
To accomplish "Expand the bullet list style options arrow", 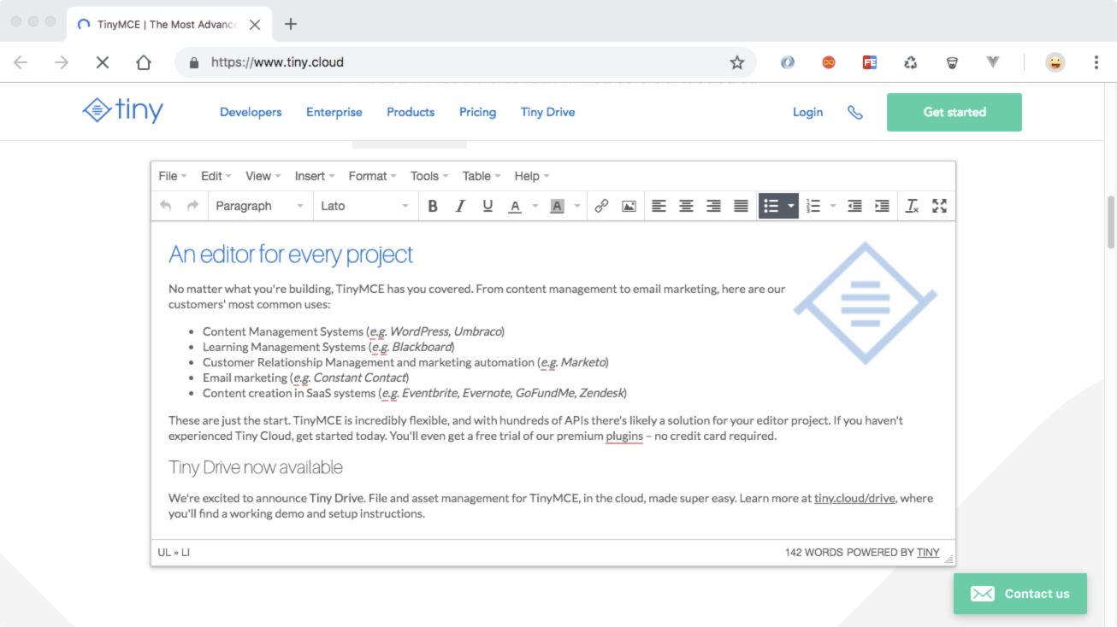I will point(789,205).
